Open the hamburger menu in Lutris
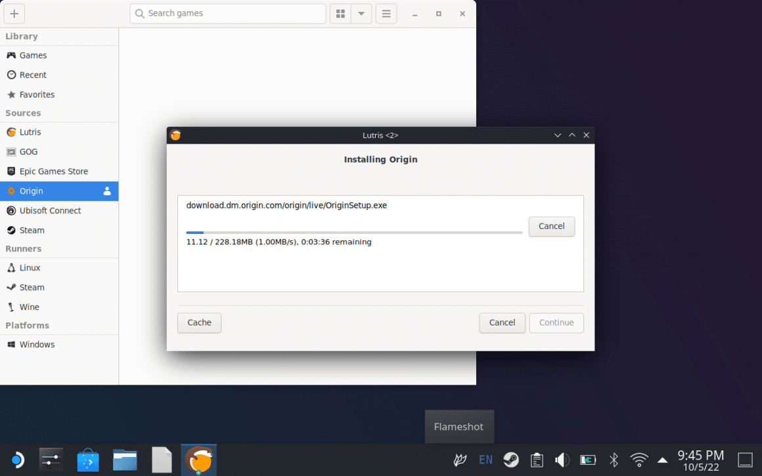Viewport: 762px width, 476px height. (x=386, y=13)
